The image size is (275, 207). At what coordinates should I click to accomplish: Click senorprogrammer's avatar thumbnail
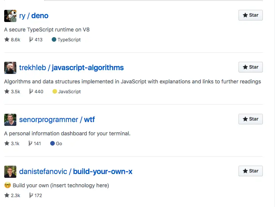point(10,120)
